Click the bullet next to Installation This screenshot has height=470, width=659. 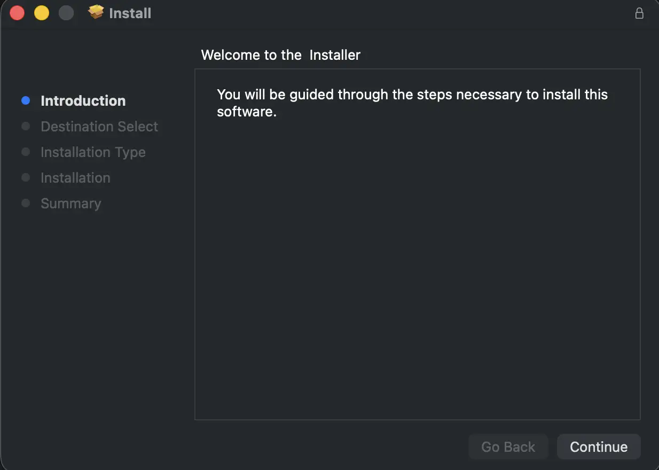26,177
